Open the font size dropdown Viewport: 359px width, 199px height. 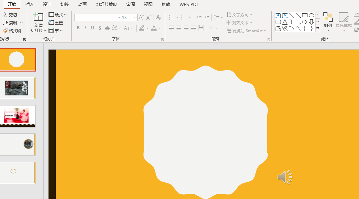(135, 17)
